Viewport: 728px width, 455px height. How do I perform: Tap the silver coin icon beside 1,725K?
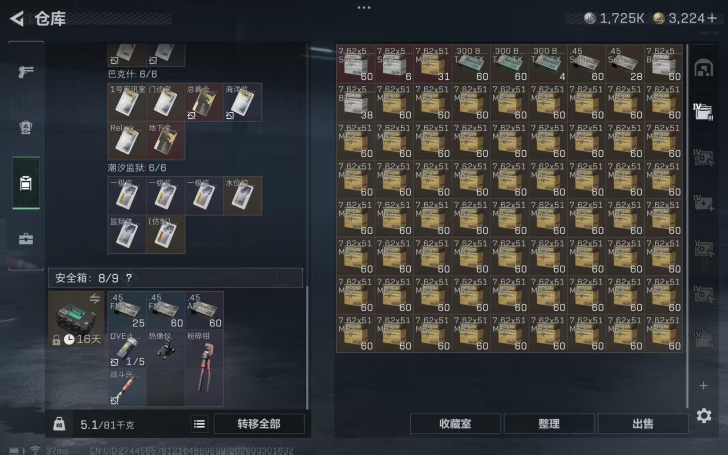pyautogui.click(x=589, y=18)
